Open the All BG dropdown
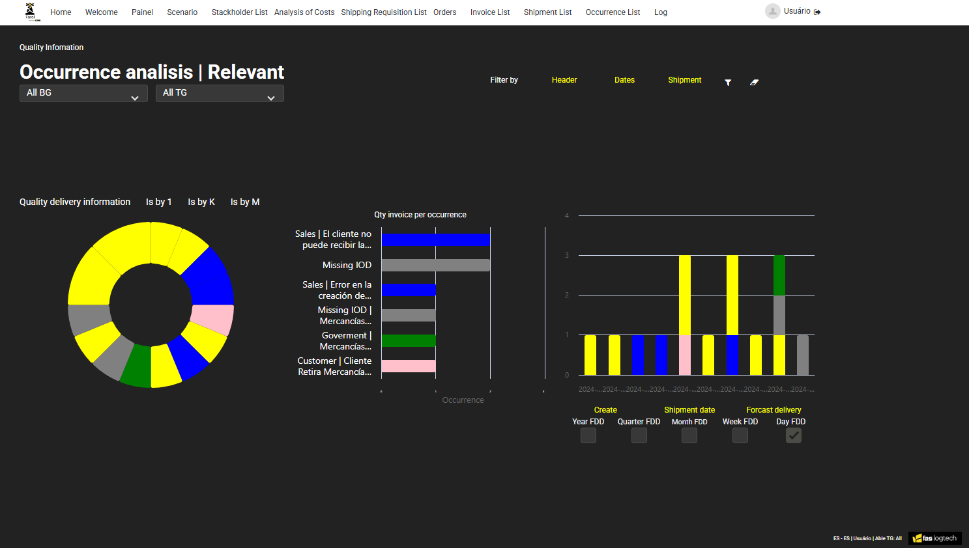This screenshot has width=969, height=548. [83, 93]
